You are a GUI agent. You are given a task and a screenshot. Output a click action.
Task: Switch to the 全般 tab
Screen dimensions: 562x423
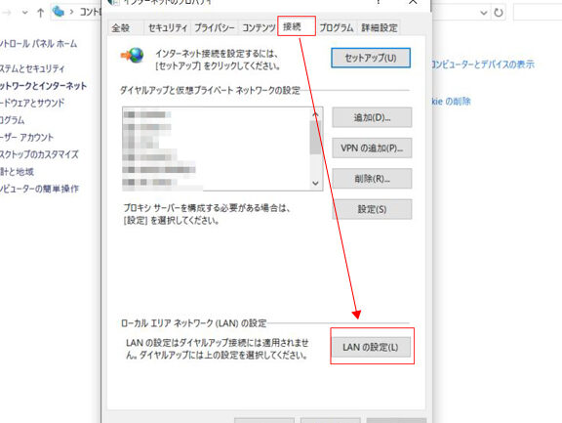120,27
